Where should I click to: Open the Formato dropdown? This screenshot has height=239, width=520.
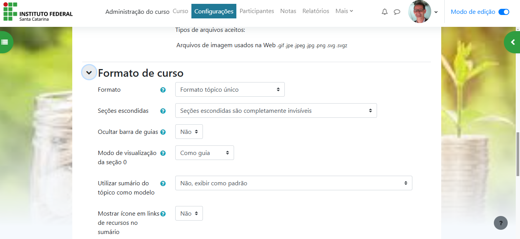(x=230, y=89)
